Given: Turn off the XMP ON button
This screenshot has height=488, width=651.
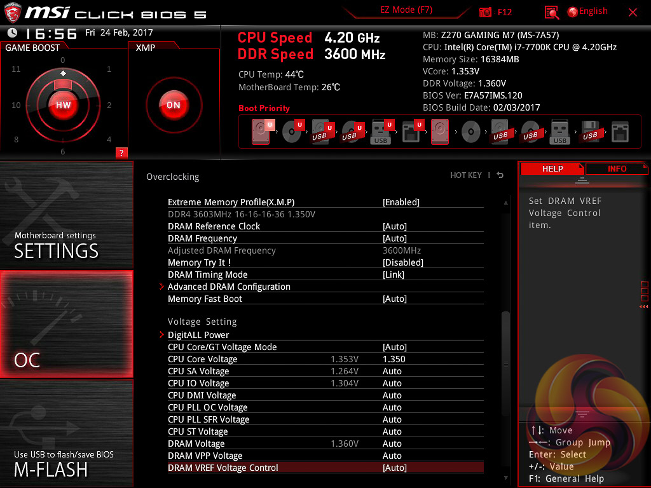Looking at the screenshot, I should pos(174,105).
